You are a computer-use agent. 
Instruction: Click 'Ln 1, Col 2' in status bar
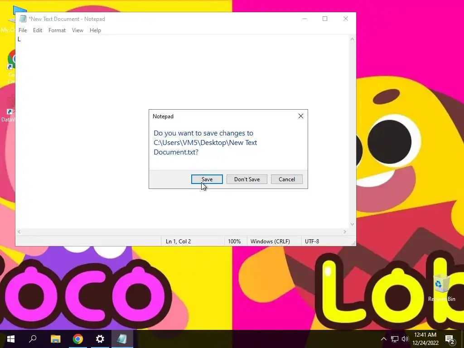click(178, 242)
